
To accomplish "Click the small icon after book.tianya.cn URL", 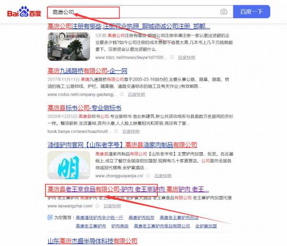I will coord(115,131).
